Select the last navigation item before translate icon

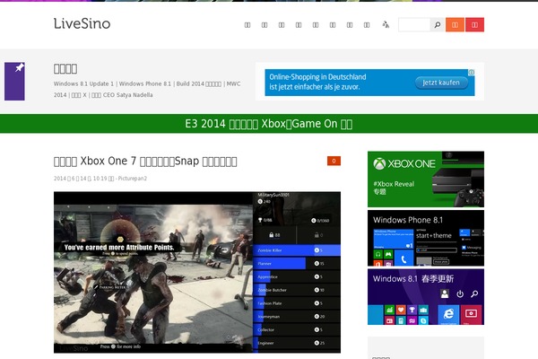pyautogui.click(x=367, y=25)
